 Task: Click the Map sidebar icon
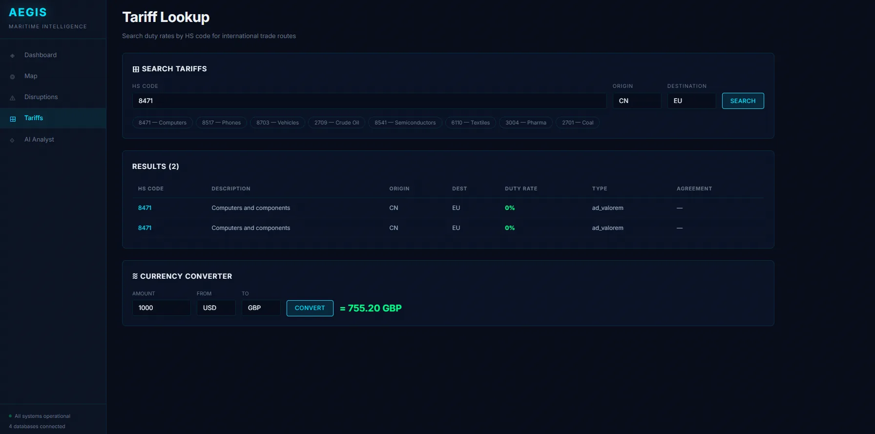point(13,77)
